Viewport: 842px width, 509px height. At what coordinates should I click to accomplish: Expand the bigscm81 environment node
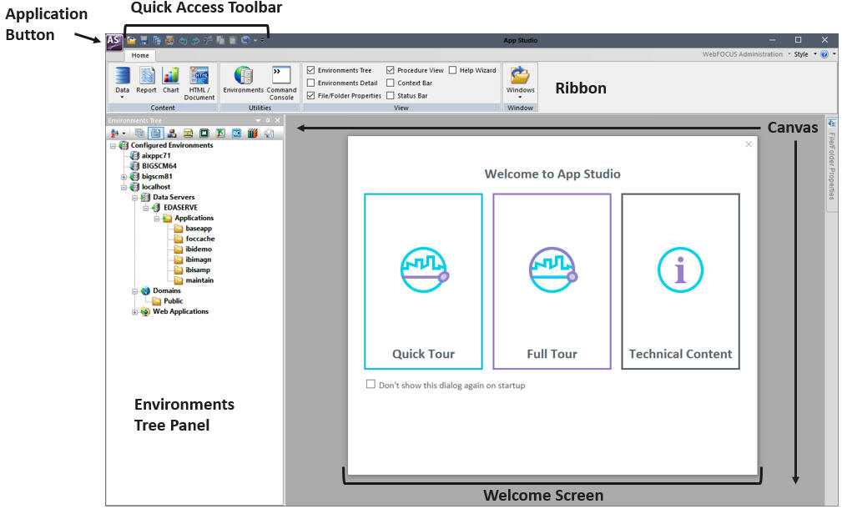click(x=124, y=177)
